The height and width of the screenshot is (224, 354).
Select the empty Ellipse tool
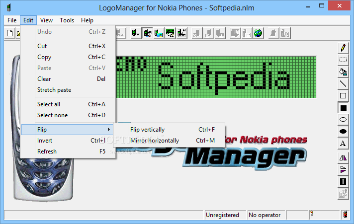pyautogui.click(x=343, y=120)
